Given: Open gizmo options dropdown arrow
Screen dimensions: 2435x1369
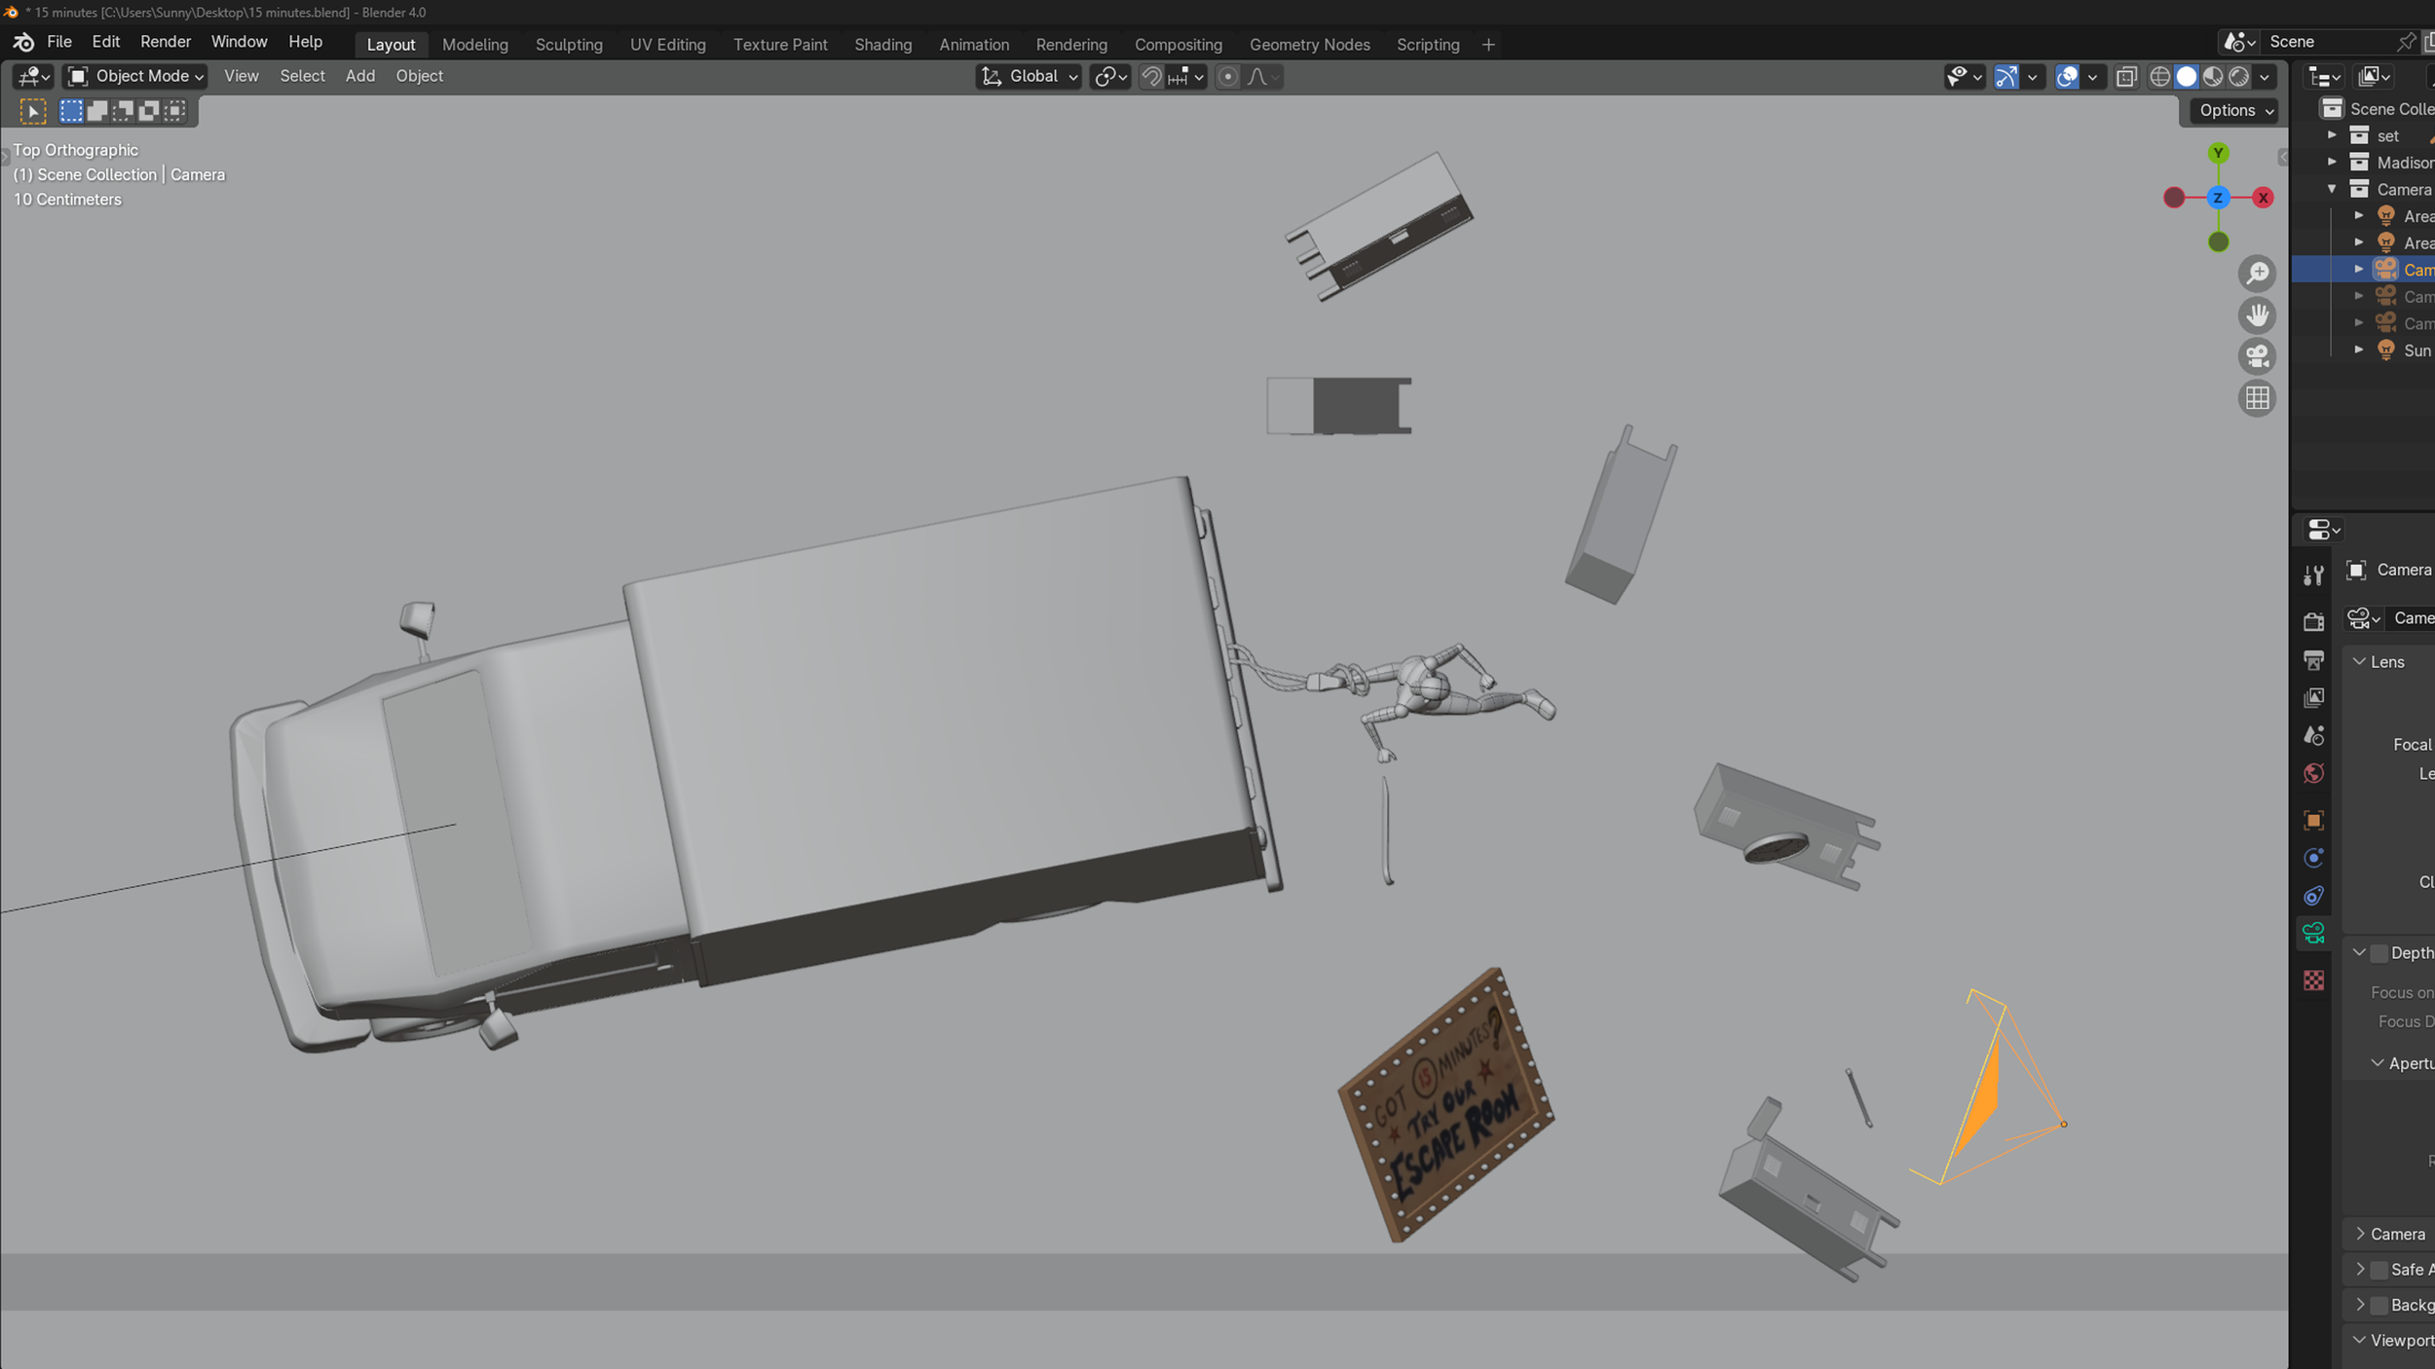Looking at the screenshot, I should coord(2032,77).
